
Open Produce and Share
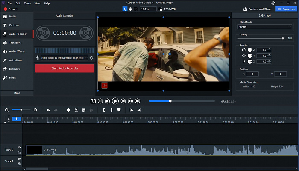[x=258, y=9]
